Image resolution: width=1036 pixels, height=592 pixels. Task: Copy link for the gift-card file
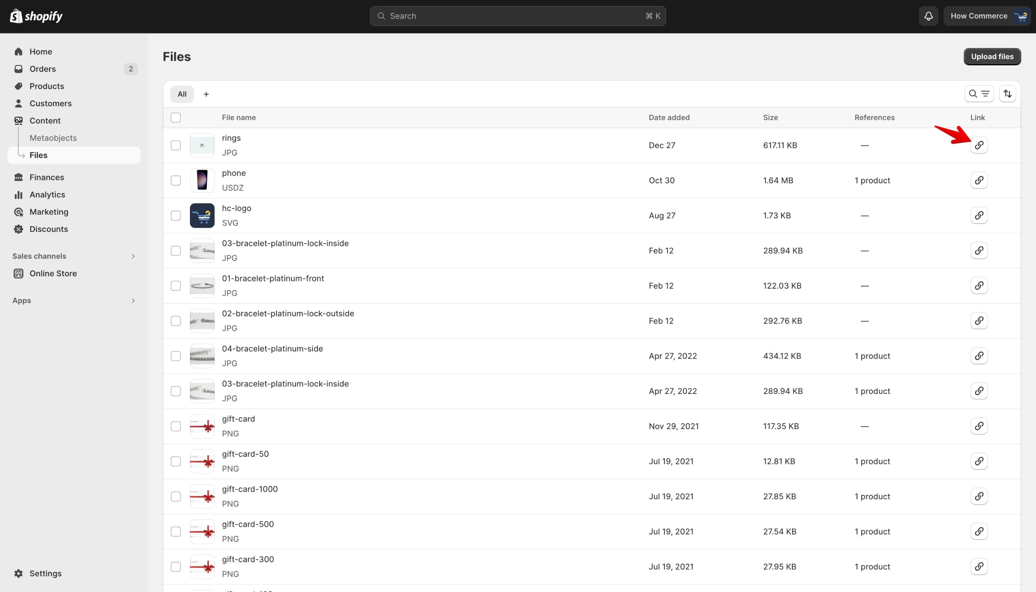pyautogui.click(x=979, y=426)
